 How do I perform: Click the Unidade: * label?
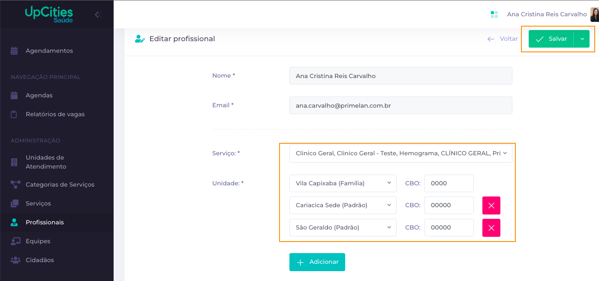point(228,183)
